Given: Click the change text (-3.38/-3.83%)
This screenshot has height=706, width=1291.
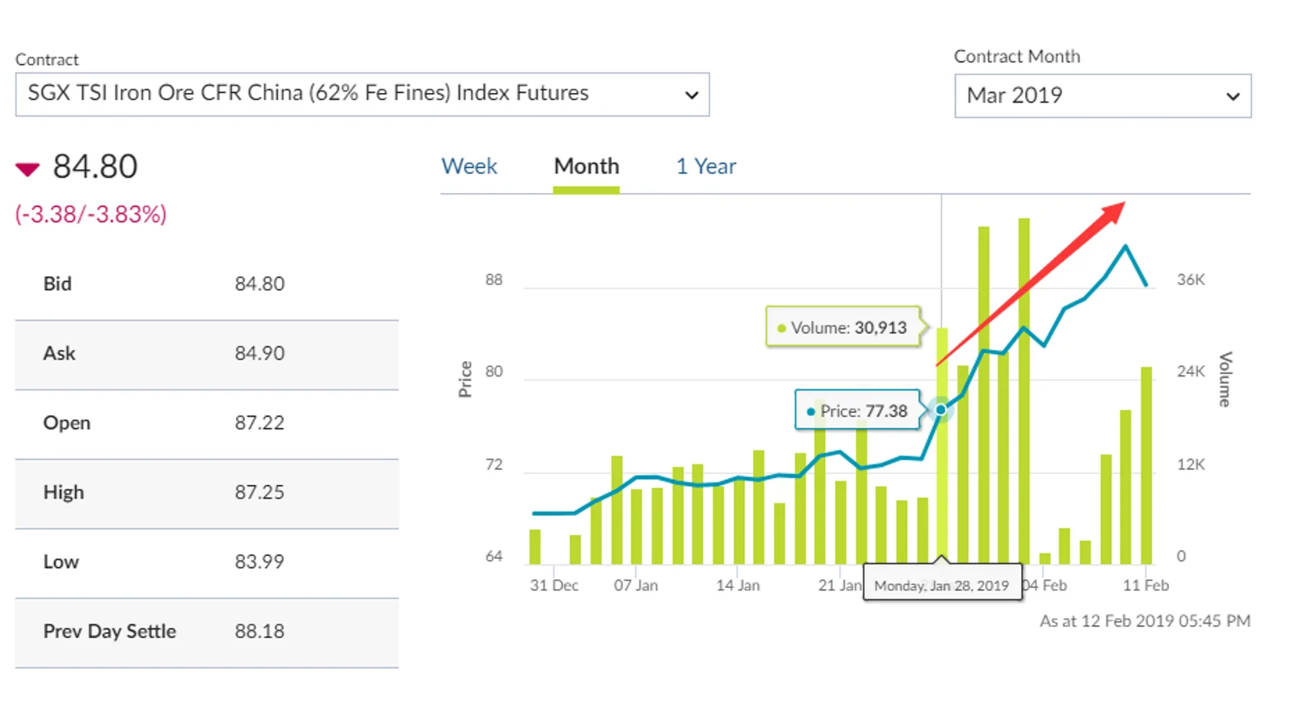Looking at the screenshot, I should [x=91, y=214].
